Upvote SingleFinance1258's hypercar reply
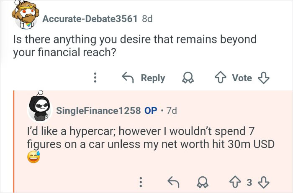 (x=235, y=182)
